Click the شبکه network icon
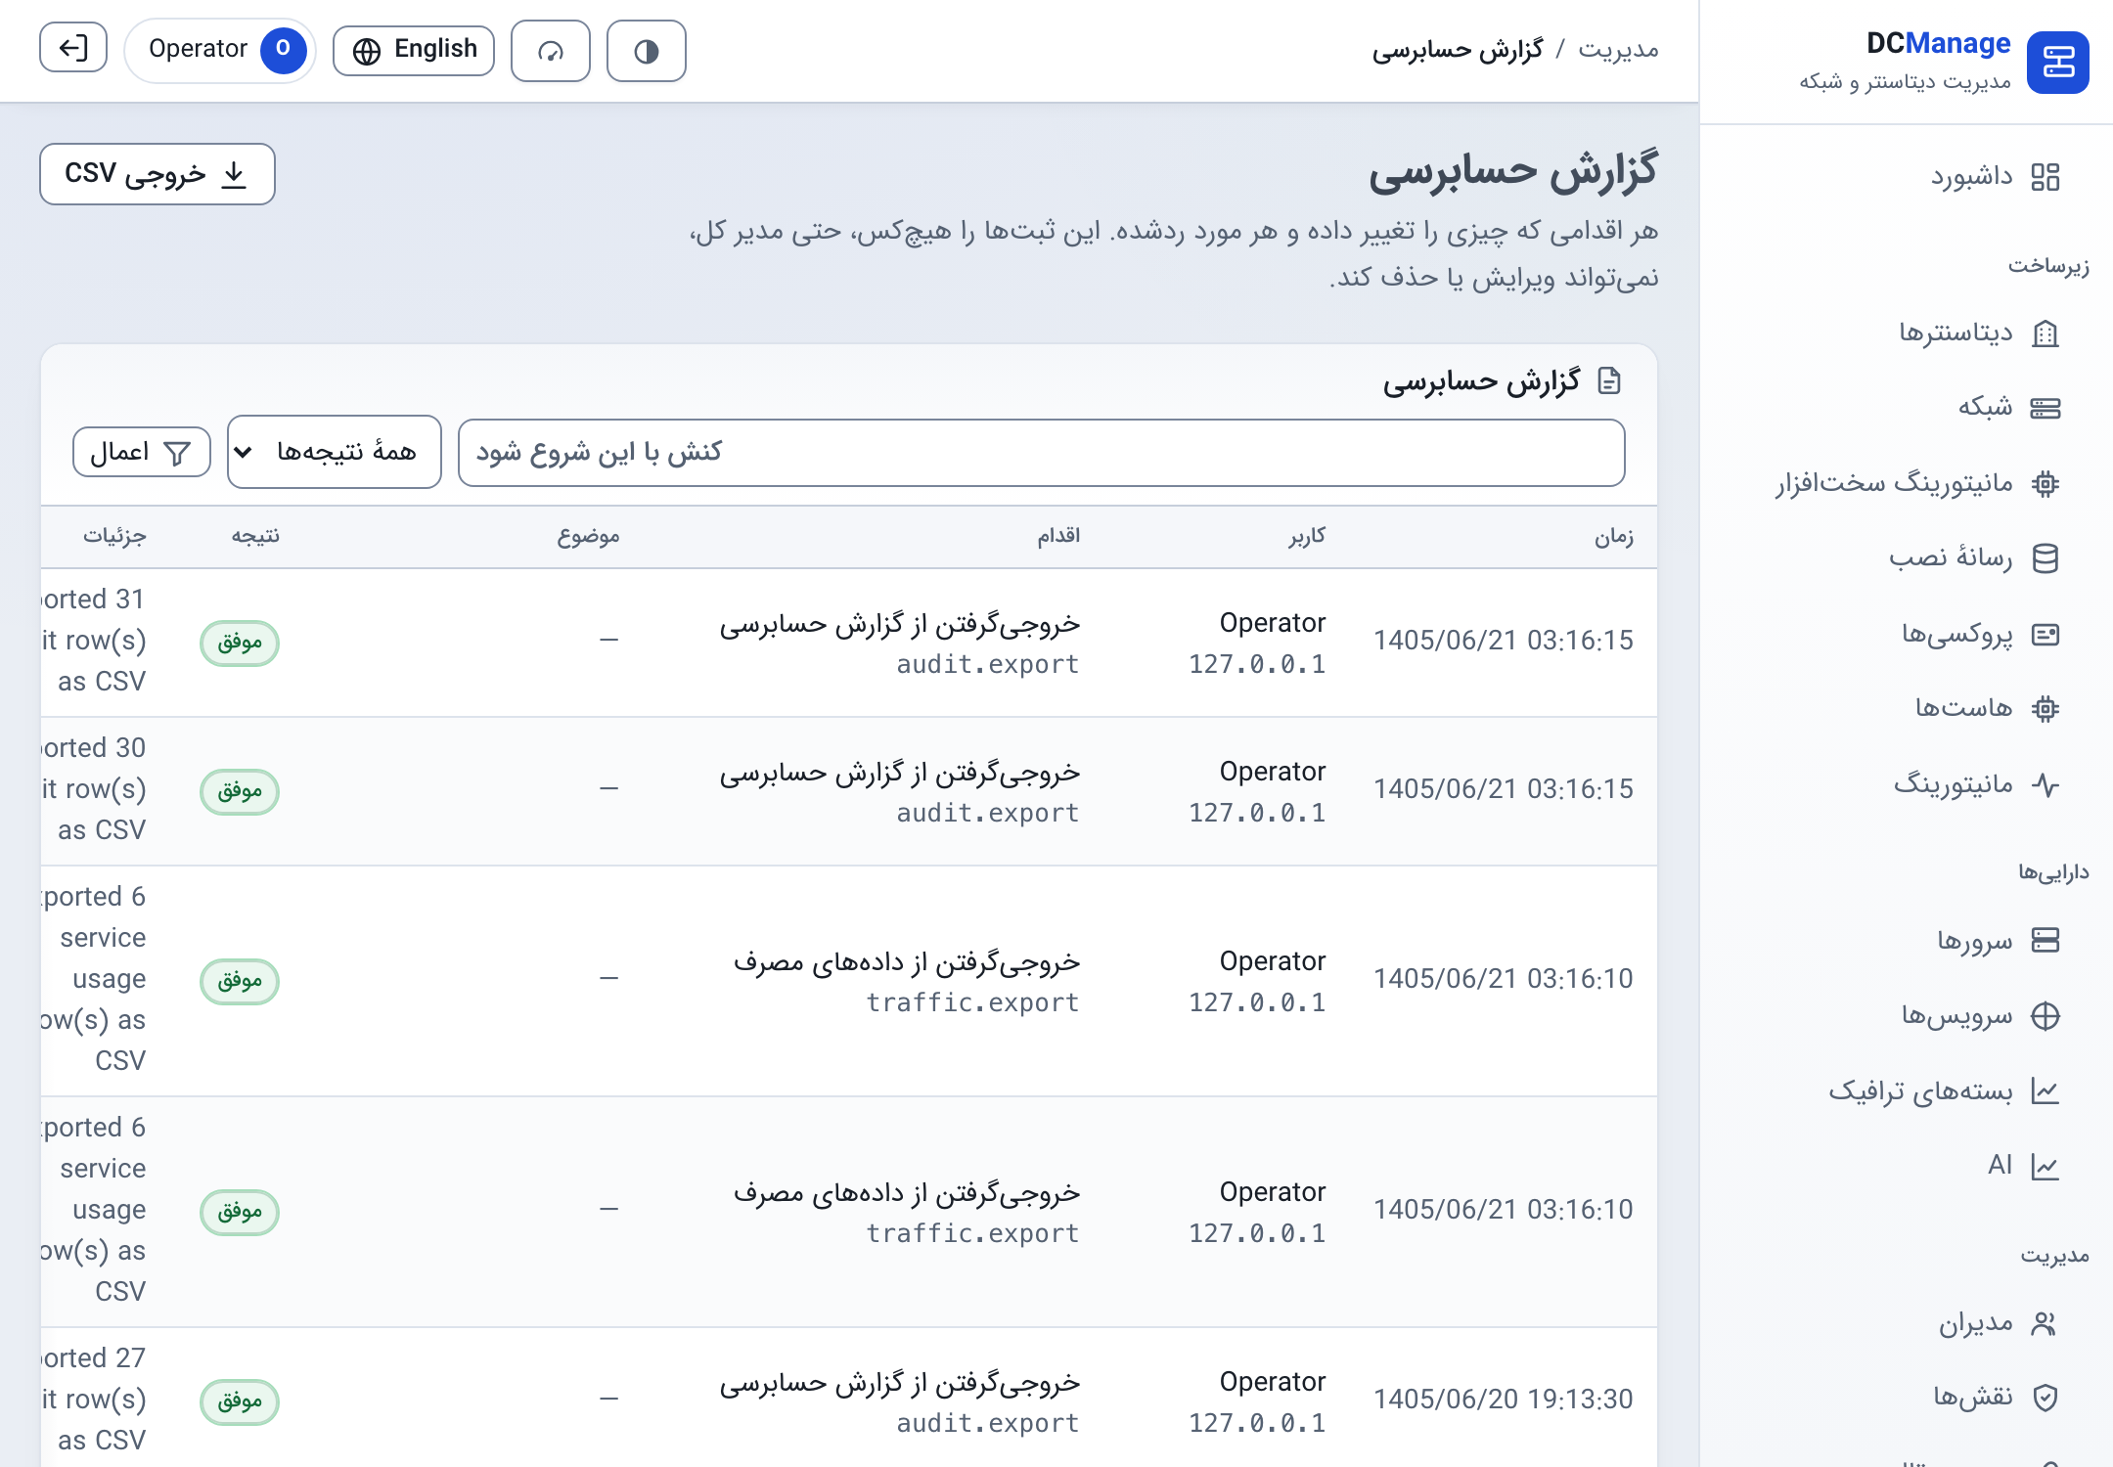2113x1467 pixels. (2046, 408)
